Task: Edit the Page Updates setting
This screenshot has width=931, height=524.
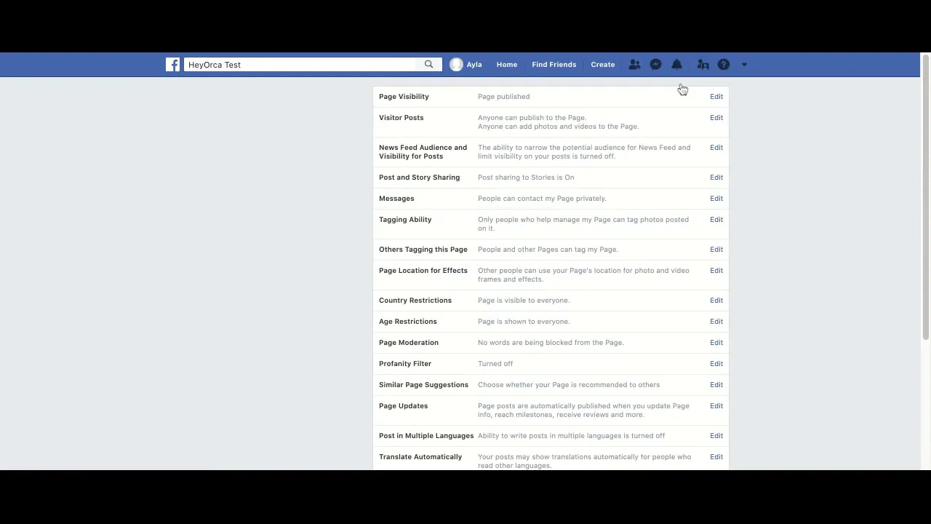Action: click(x=716, y=406)
